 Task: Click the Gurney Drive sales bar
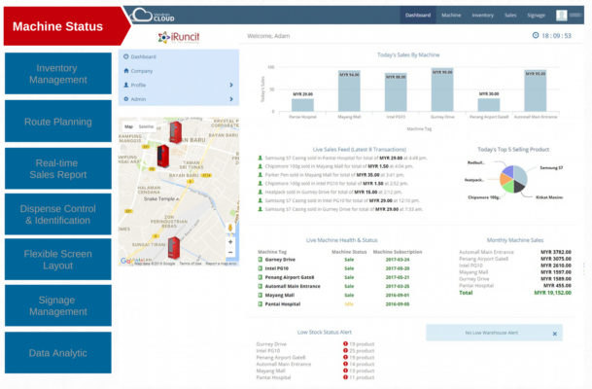[x=442, y=89]
